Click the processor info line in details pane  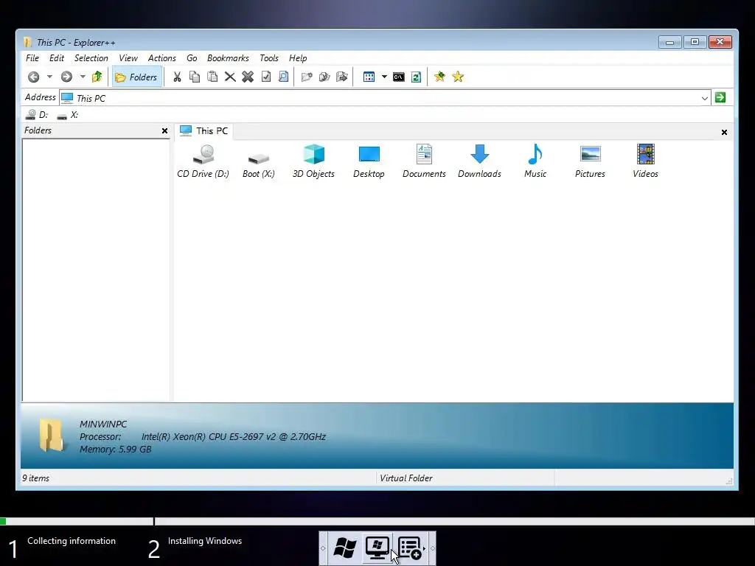coord(203,437)
